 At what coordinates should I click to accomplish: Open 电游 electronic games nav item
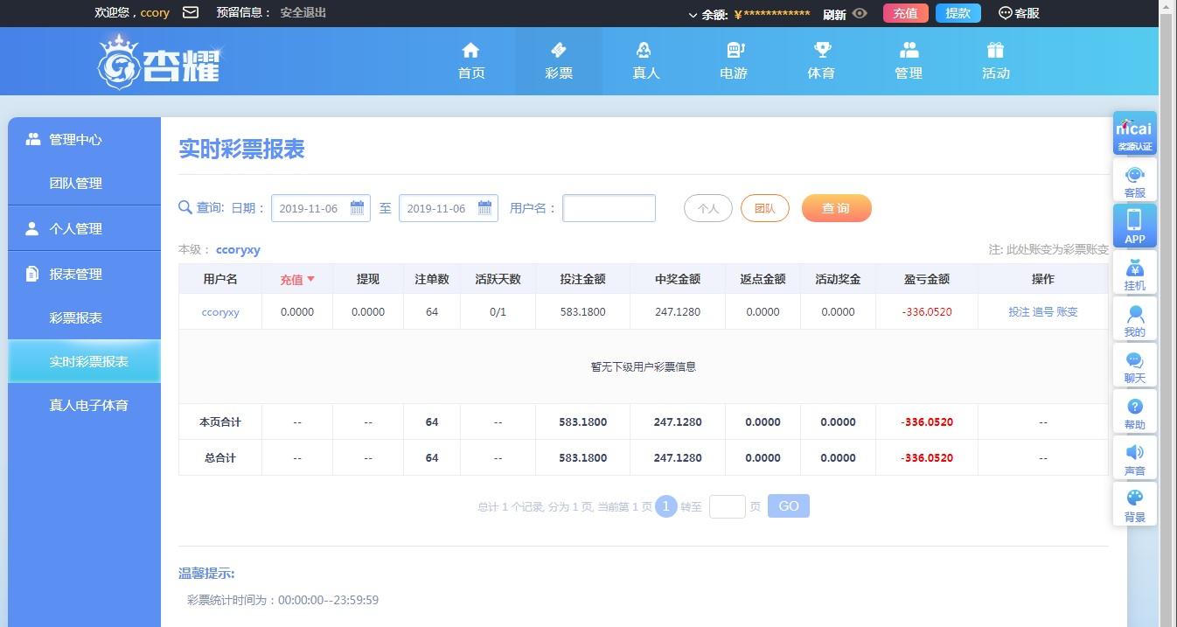[734, 61]
